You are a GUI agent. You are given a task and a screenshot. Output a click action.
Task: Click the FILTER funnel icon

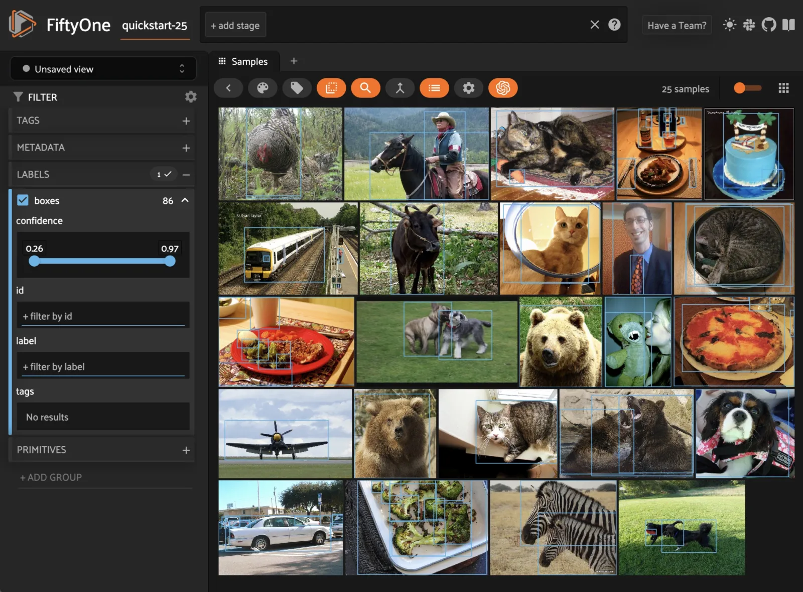18,97
